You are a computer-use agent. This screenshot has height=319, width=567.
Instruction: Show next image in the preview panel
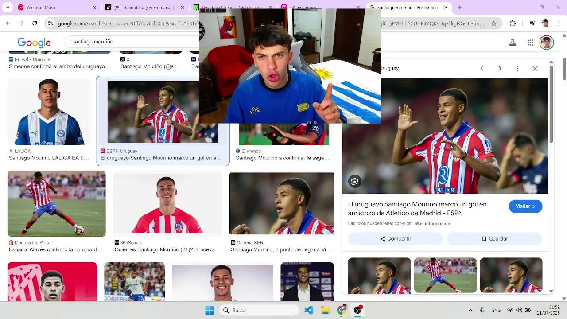[x=500, y=69]
